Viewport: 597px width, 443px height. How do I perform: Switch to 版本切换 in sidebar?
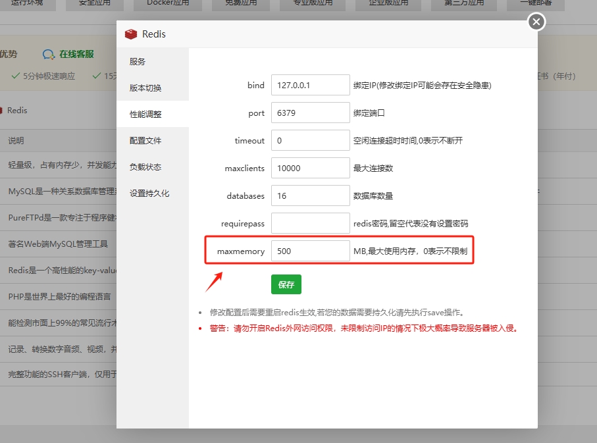145,88
